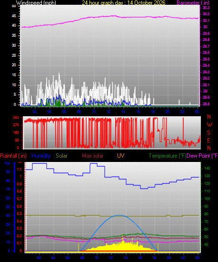Click the blue "100" humidity scale value
This screenshot has height=262, width=218.
pos(7,163)
